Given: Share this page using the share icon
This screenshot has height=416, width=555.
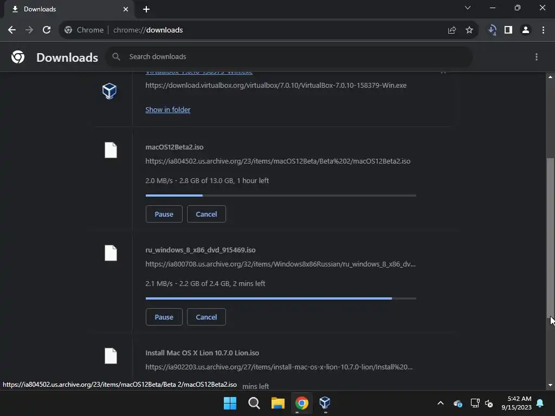Looking at the screenshot, I should pyautogui.click(x=452, y=30).
